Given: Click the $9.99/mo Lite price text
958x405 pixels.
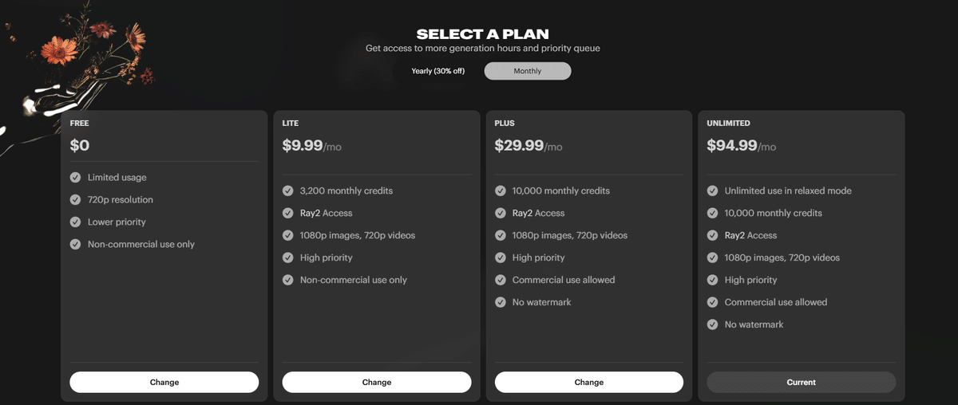Looking at the screenshot, I should click(x=311, y=146).
